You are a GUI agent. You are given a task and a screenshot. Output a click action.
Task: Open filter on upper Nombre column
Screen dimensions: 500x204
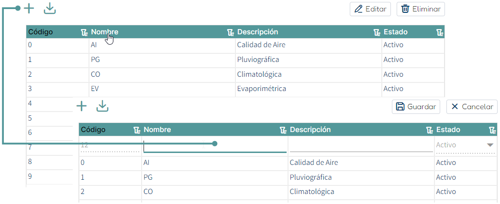pyautogui.click(x=230, y=32)
